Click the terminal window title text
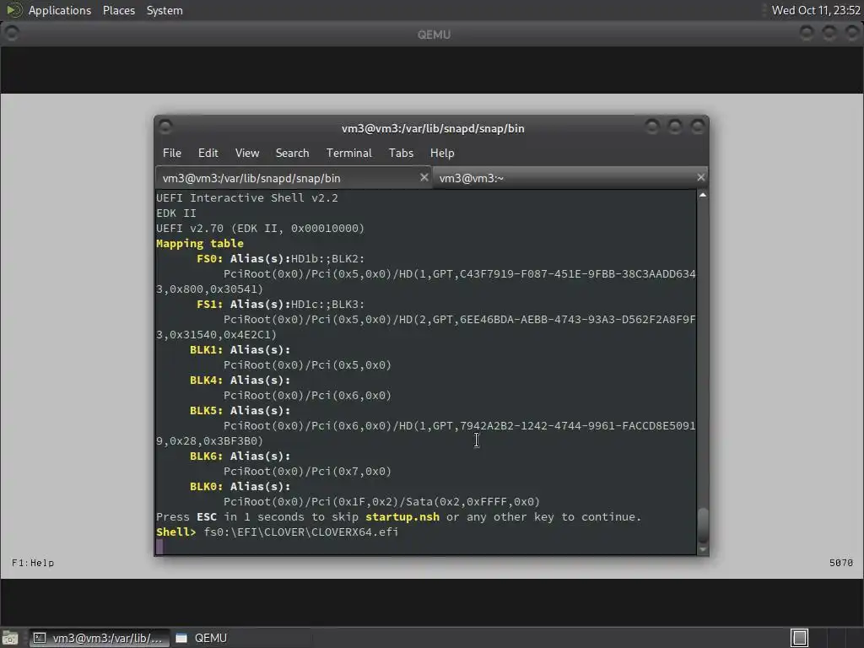 433,128
